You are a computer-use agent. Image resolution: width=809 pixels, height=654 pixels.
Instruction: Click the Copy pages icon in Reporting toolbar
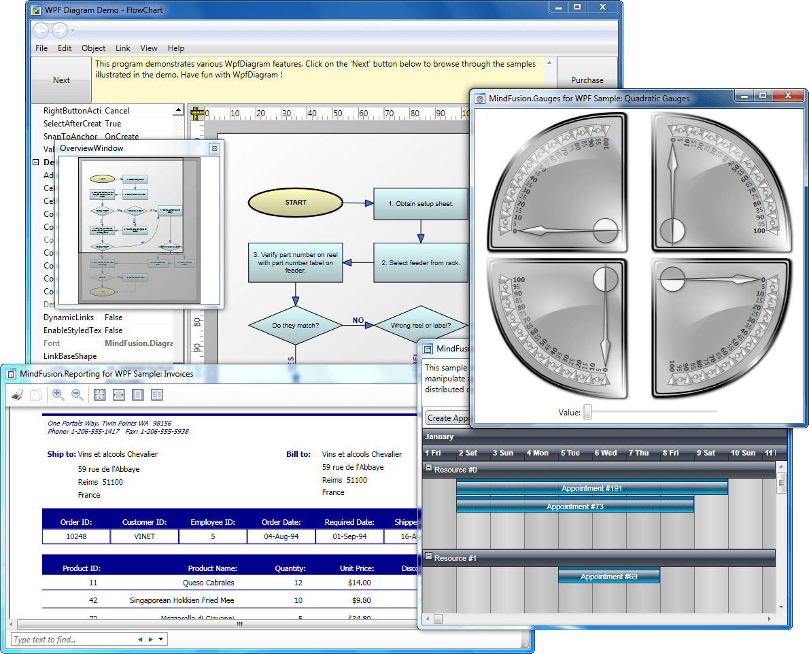[x=36, y=395]
